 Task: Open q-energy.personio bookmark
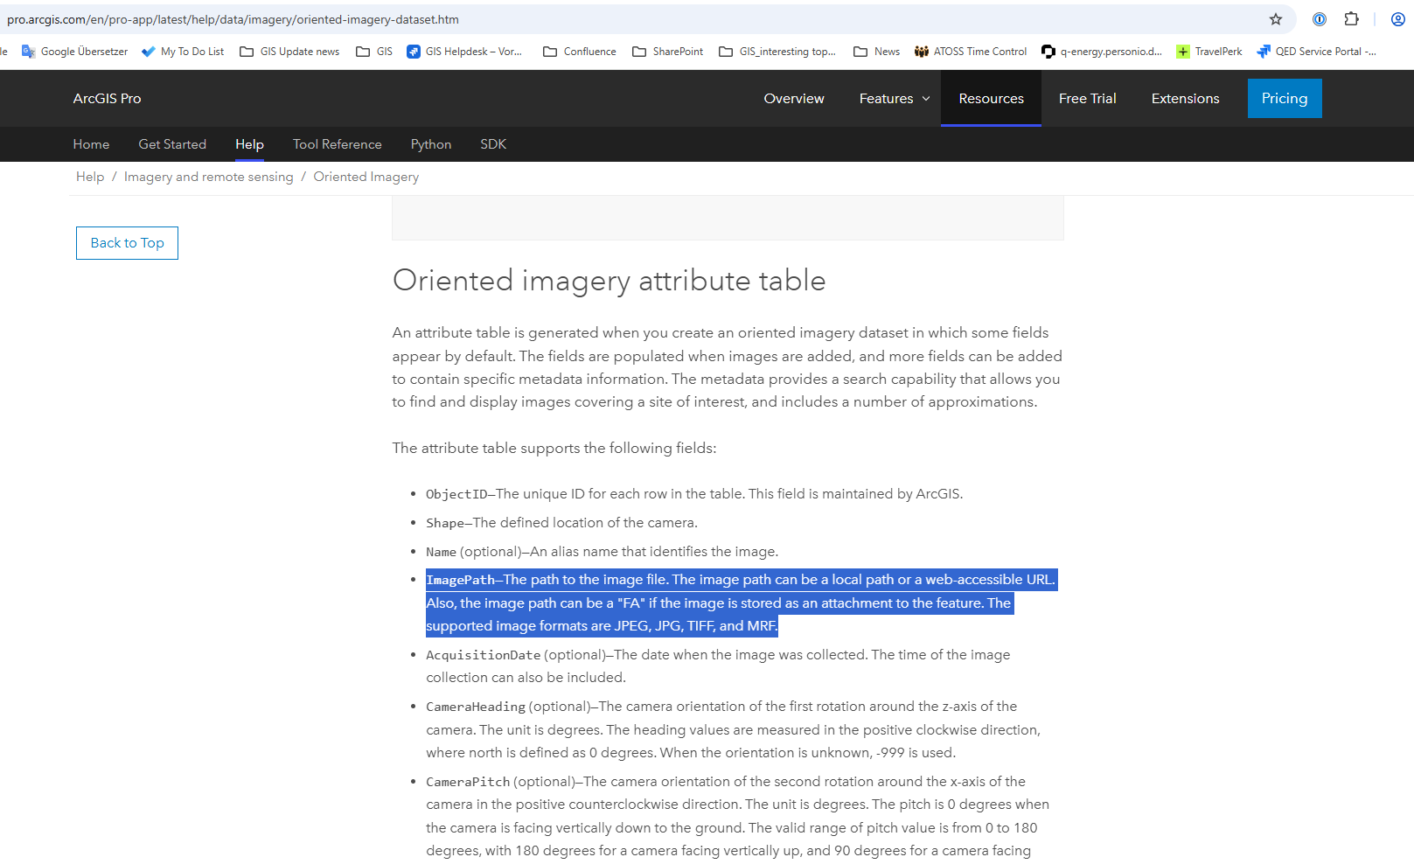tap(1102, 52)
